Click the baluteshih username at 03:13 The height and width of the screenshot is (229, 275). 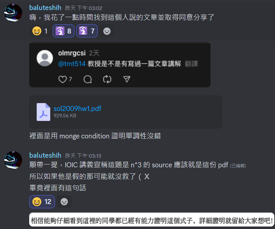45,156
